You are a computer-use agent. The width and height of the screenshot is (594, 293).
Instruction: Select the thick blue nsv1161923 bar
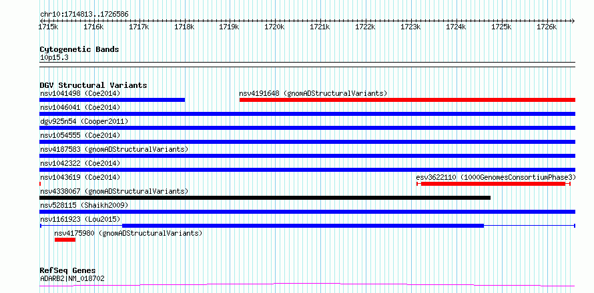pos(303,226)
